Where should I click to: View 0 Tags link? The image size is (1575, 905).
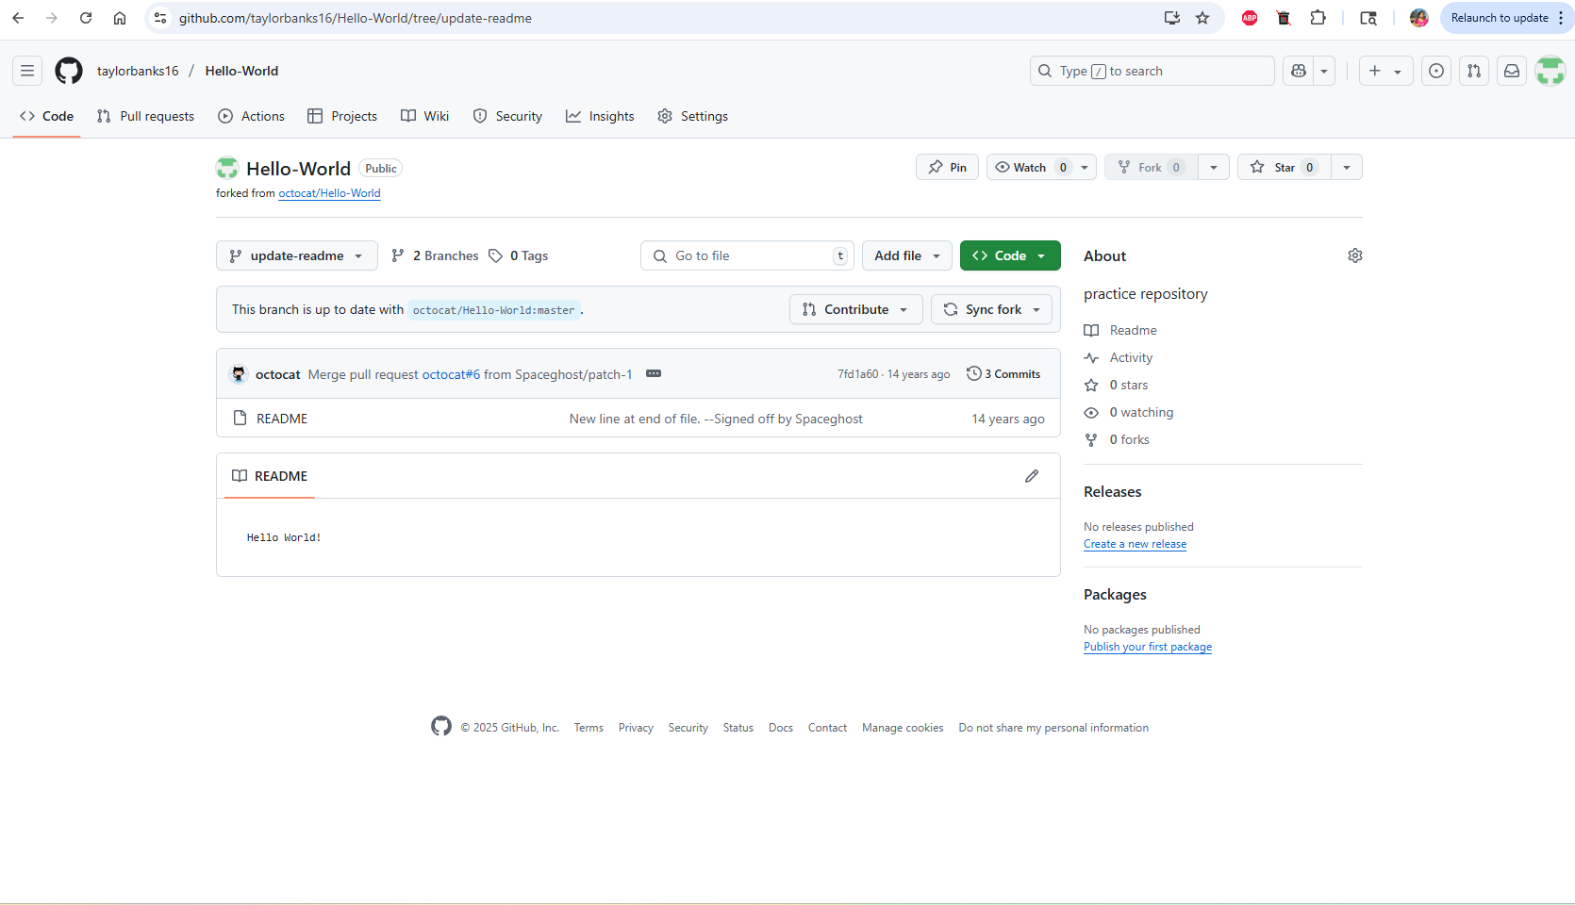pyautogui.click(x=519, y=255)
